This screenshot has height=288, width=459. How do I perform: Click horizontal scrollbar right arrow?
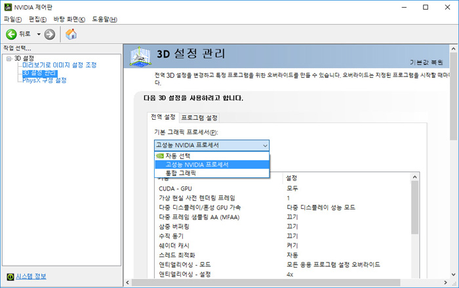(445, 283)
